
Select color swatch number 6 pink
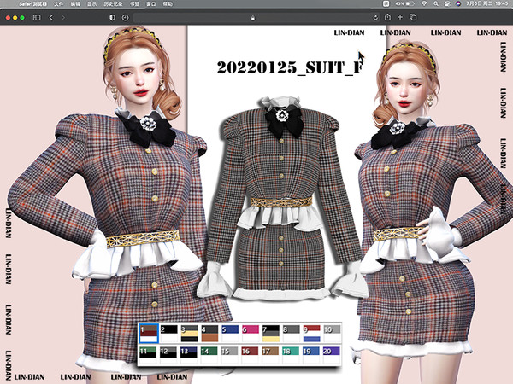(251, 333)
